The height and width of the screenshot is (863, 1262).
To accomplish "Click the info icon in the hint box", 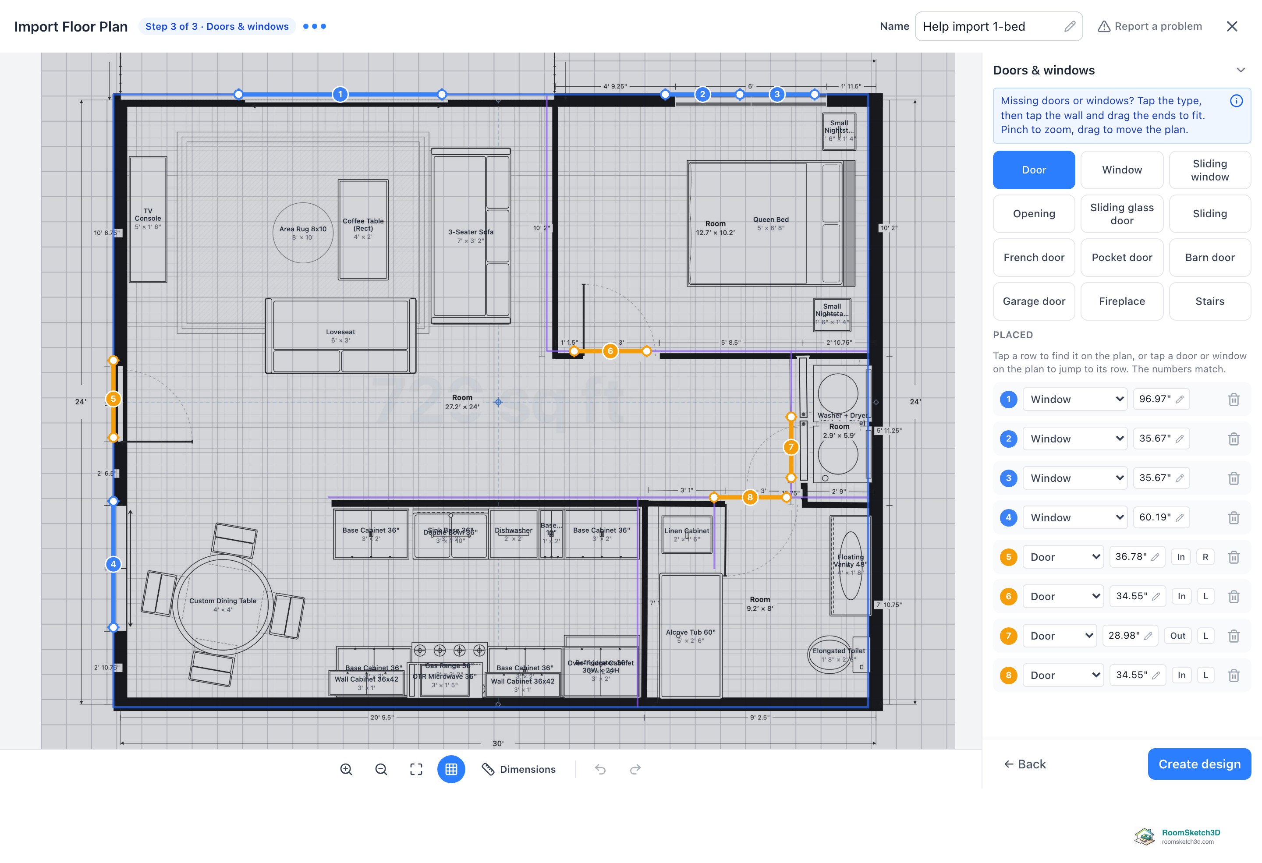I will (x=1237, y=101).
